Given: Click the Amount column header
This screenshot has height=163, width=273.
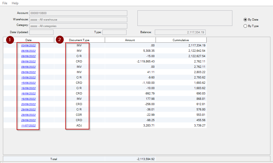Looking at the screenshot, I should [130, 40].
